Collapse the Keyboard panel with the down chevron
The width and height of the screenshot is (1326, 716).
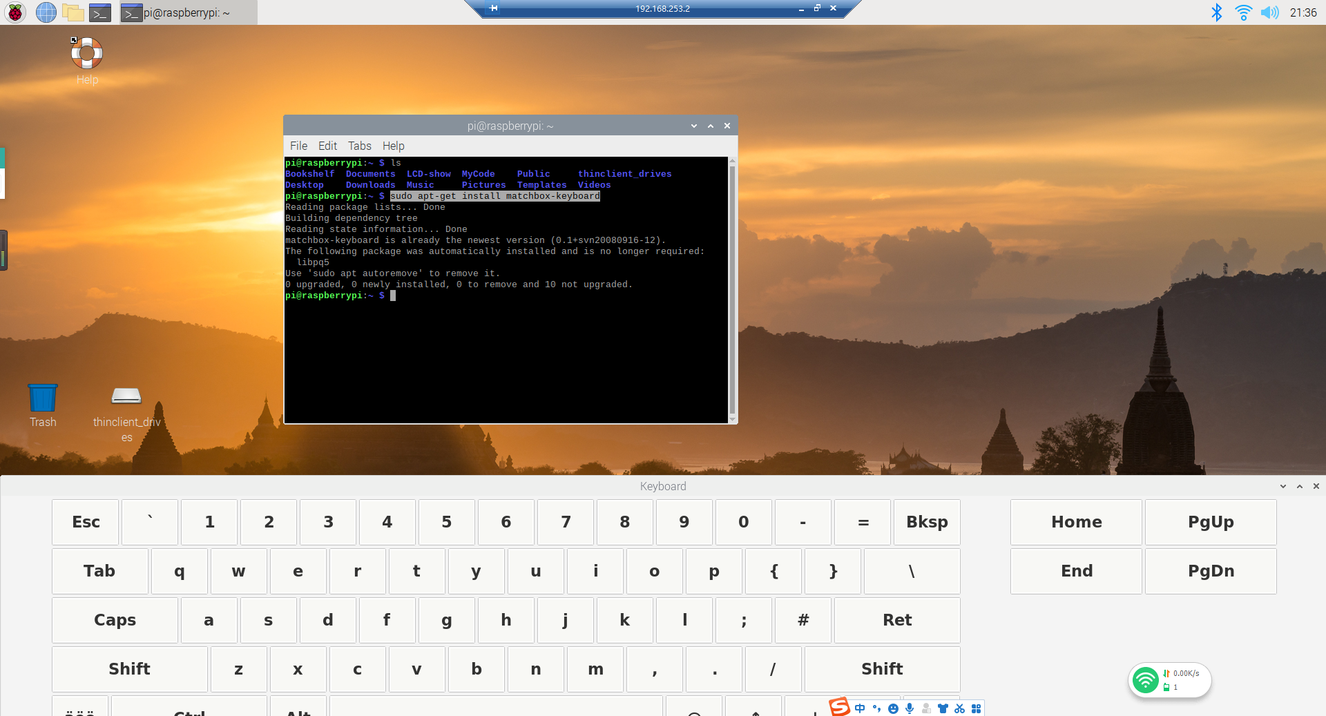click(1282, 486)
